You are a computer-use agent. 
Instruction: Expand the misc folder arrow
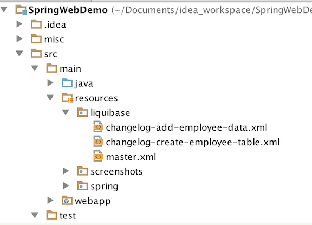[19, 38]
